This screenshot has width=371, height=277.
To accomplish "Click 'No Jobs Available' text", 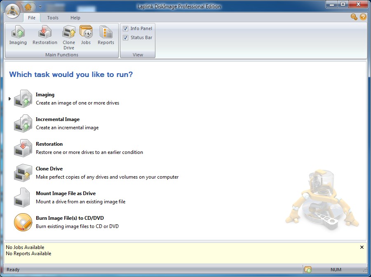I will 25,247.
